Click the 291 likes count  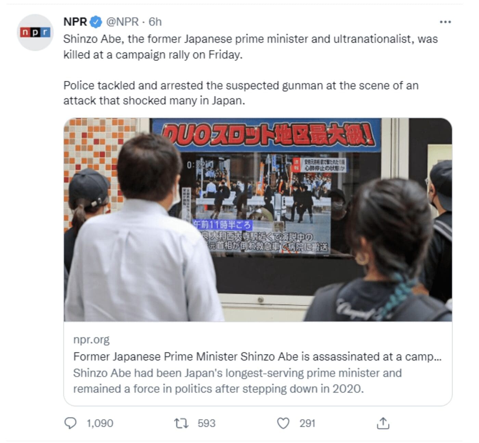point(307,423)
